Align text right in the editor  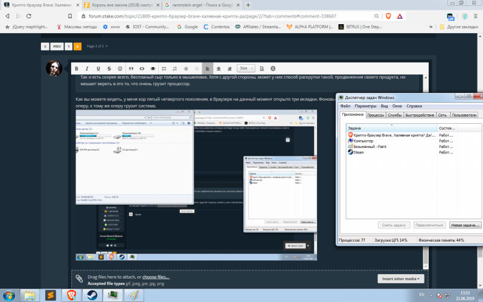229,69
